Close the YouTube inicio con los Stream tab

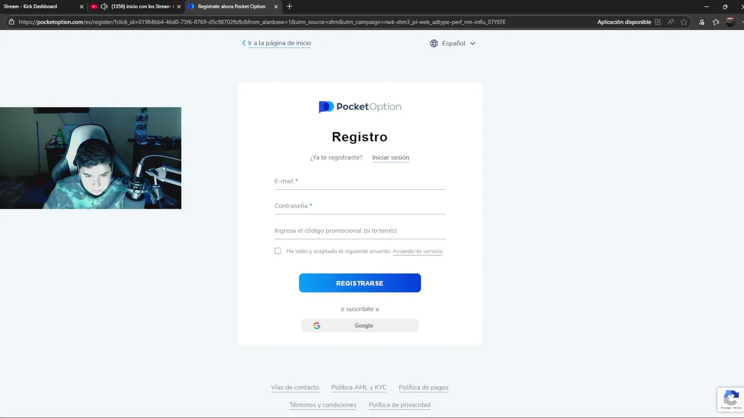click(179, 6)
